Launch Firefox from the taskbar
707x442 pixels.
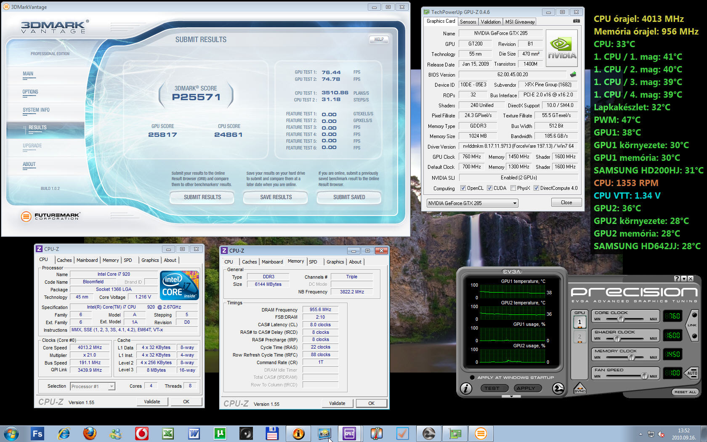click(x=90, y=434)
